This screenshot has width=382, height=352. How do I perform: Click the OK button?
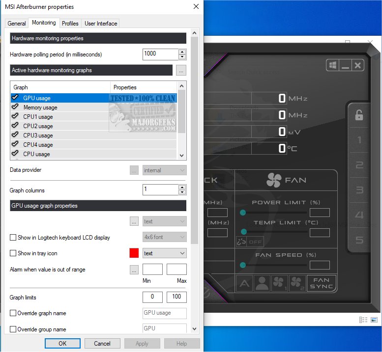[x=62, y=344]
